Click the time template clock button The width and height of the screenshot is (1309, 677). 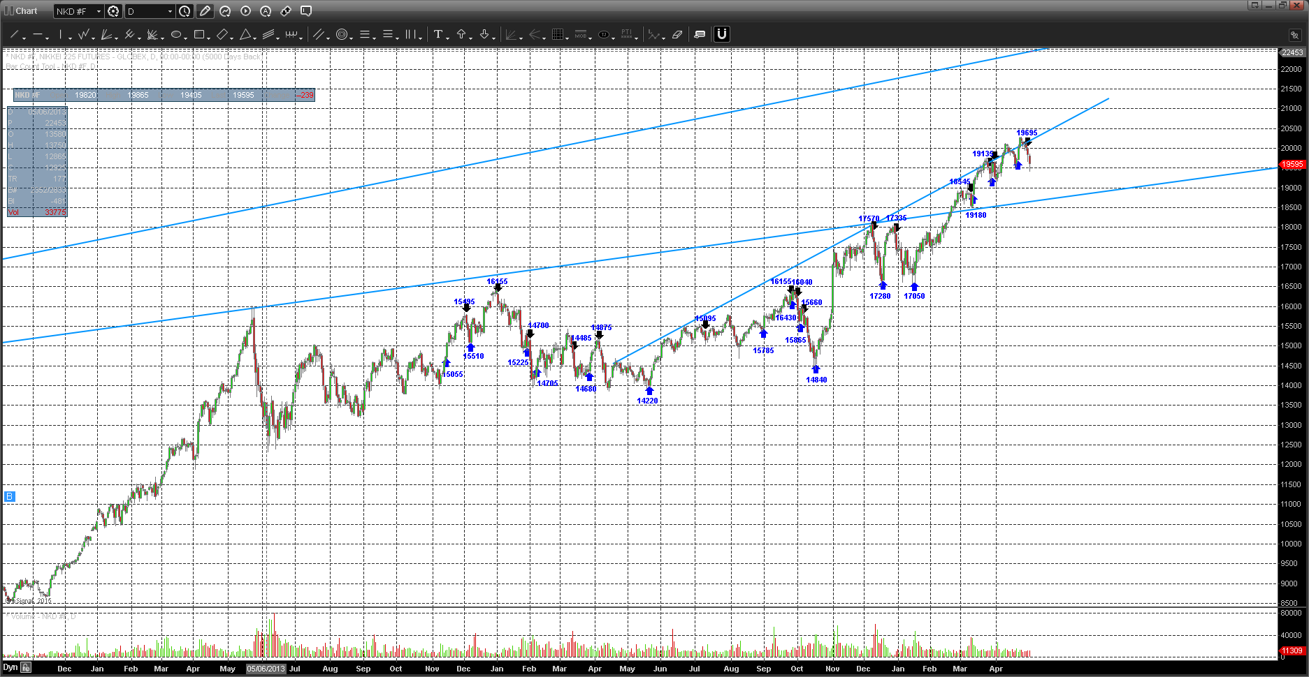[185, 11]
